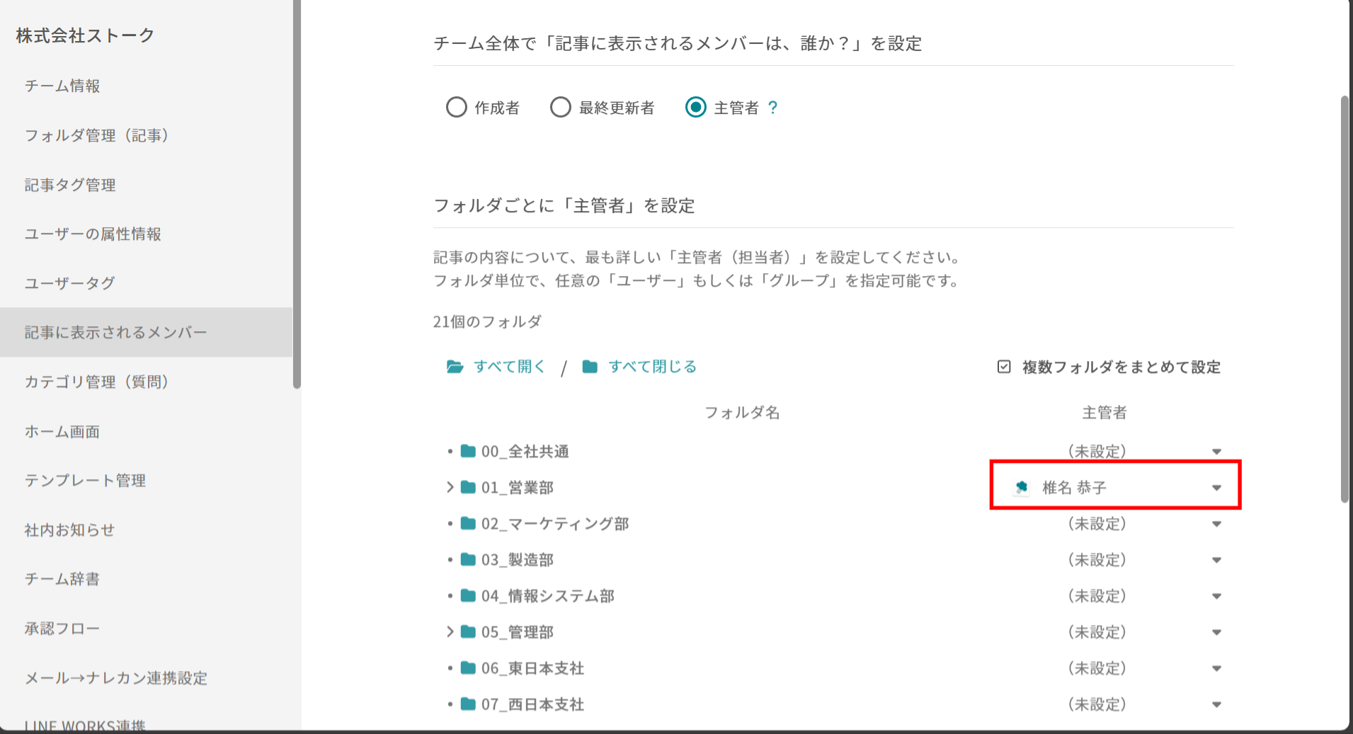Click the folder icon of 00_全社共通
Viewport: 1353px width, 734px height.
point(468,452)
